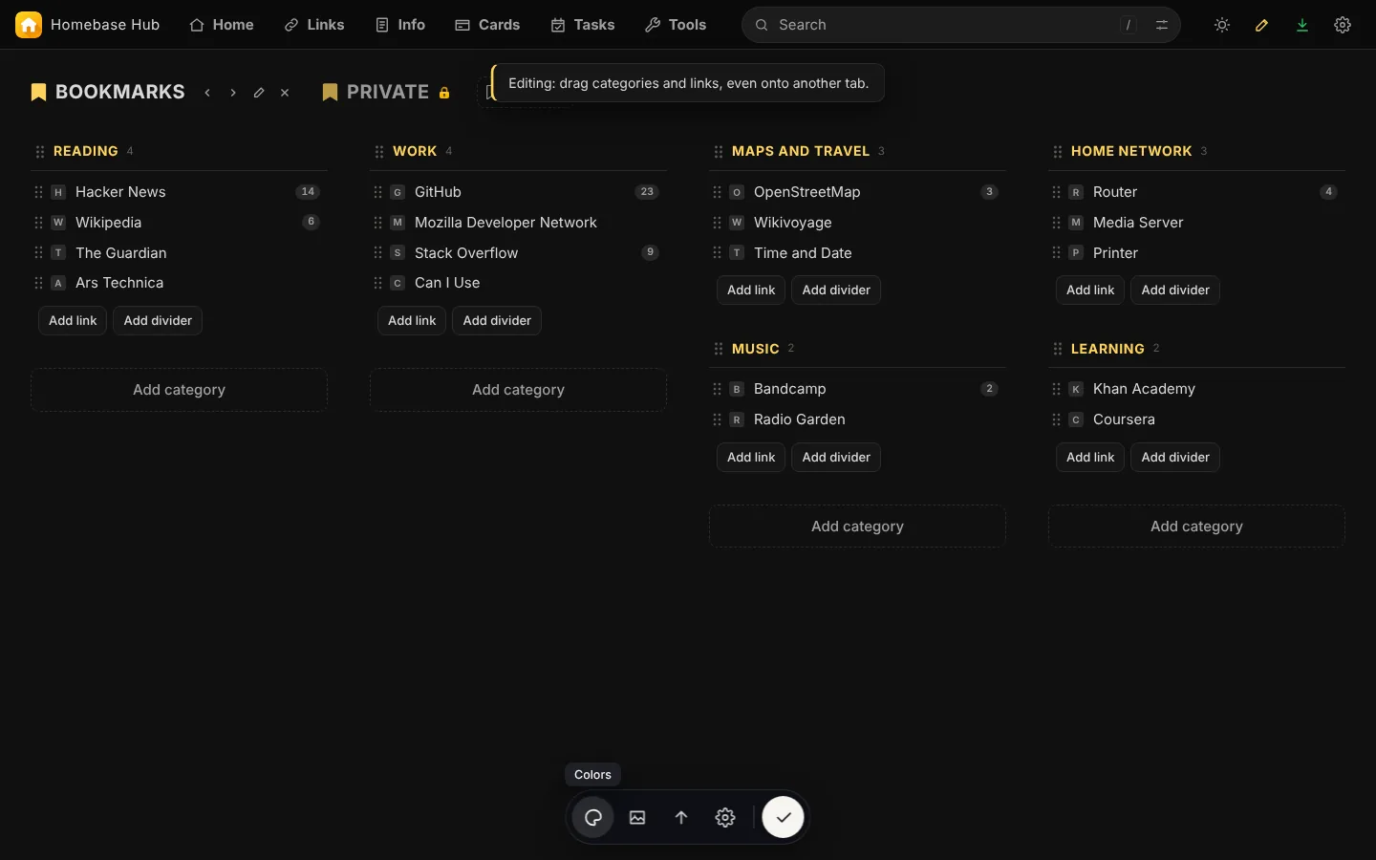Click Add category below READING column
This screenshot has height=860, width=1376.
179,390
